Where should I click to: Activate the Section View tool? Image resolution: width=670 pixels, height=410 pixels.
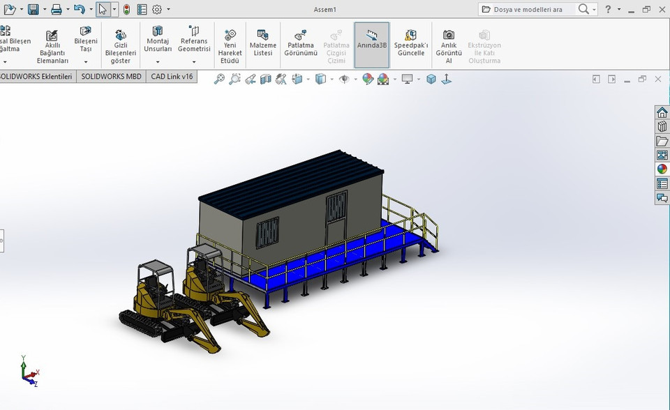coord(267,79)
